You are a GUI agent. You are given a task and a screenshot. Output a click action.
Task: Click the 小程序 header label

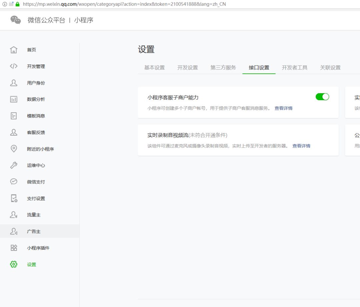[x=84, y=20]
